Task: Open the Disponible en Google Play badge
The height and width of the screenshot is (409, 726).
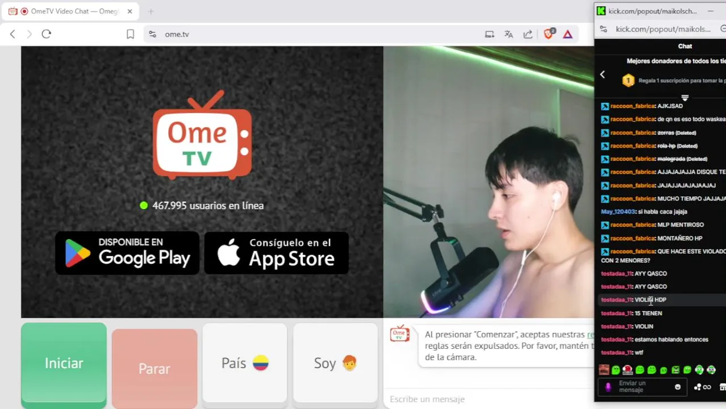Action: coord(127,253)
